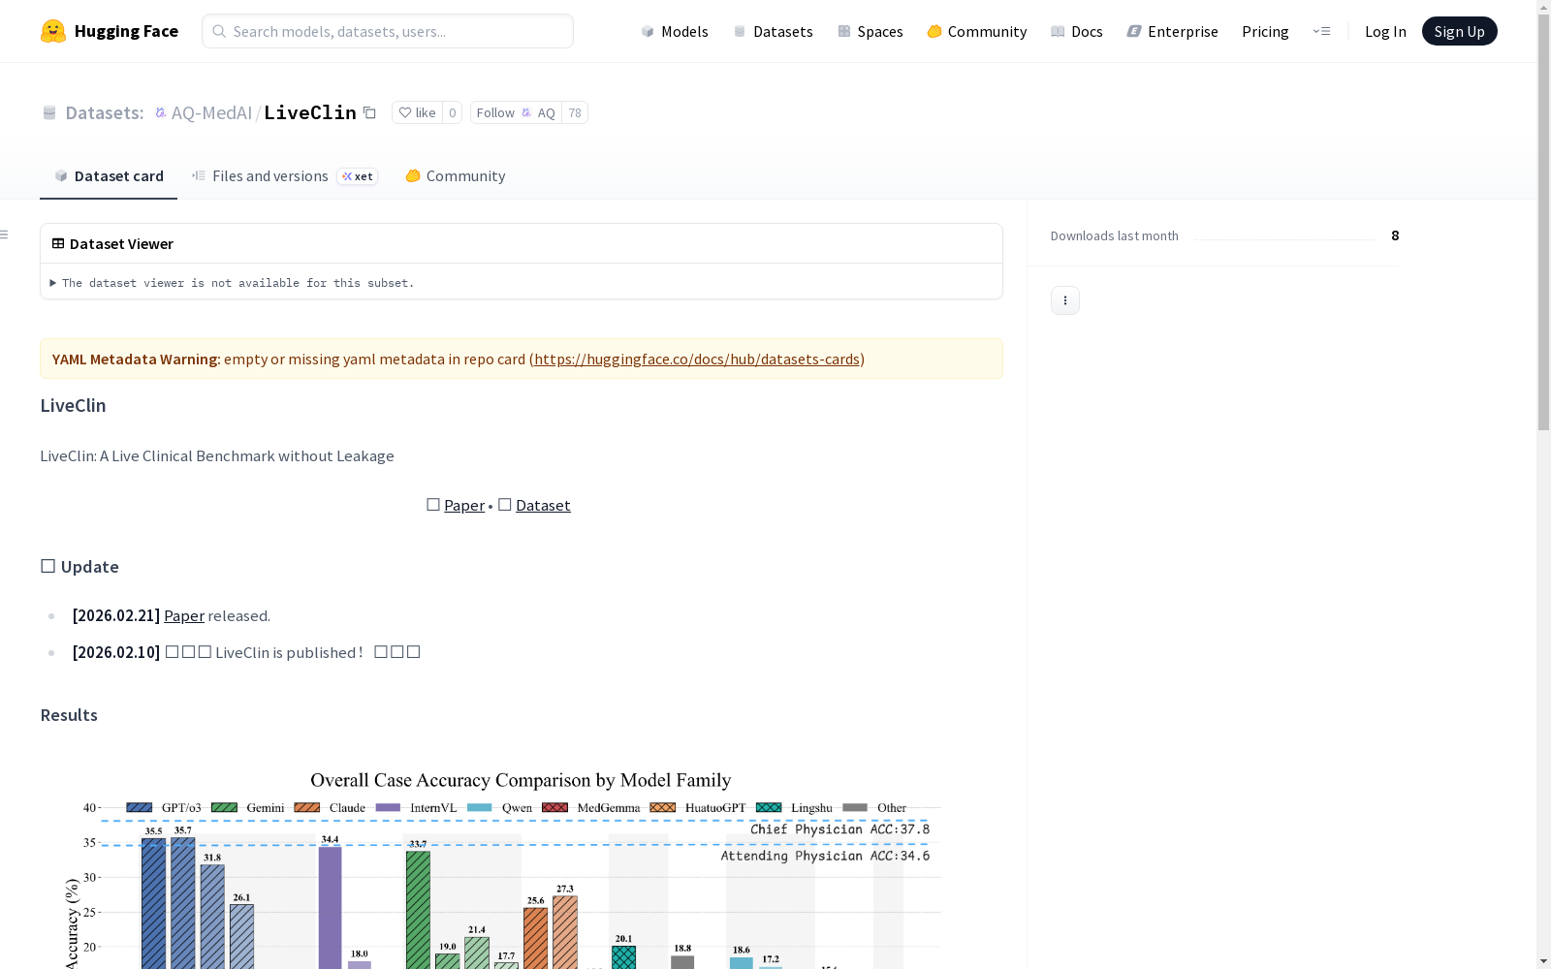This screenshot has height=969, width=1551.
Task: Click the "YAML Metadata Warning:" text
Action: click(x=137, y=359)
